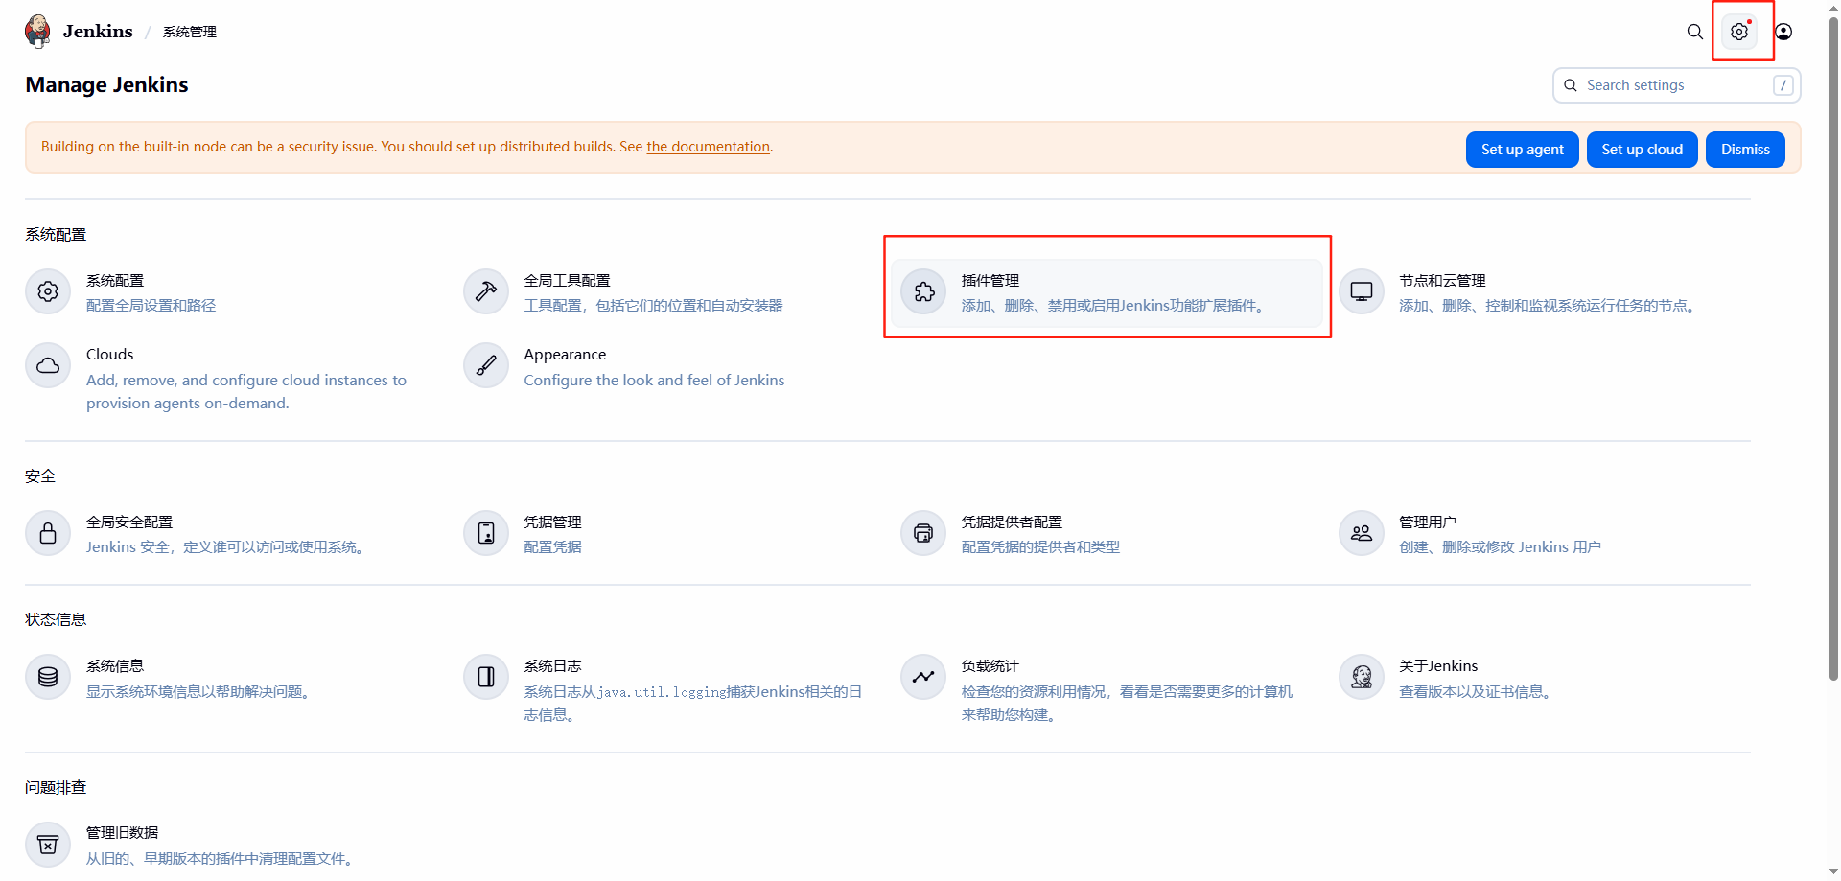Click description '创建、删除或修改 Jenkins 用户'
Screen dimensions: 1841x881
click(1500, 547)
